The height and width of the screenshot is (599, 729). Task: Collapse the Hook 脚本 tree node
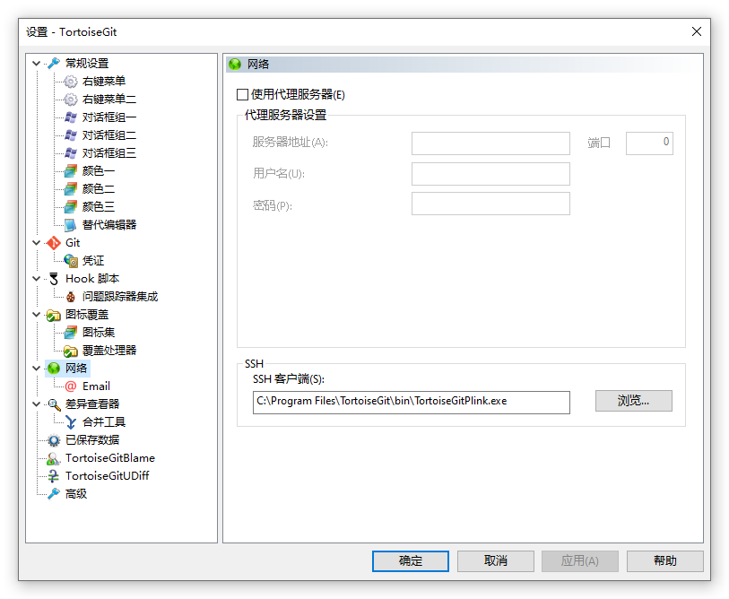pos(36,279)
